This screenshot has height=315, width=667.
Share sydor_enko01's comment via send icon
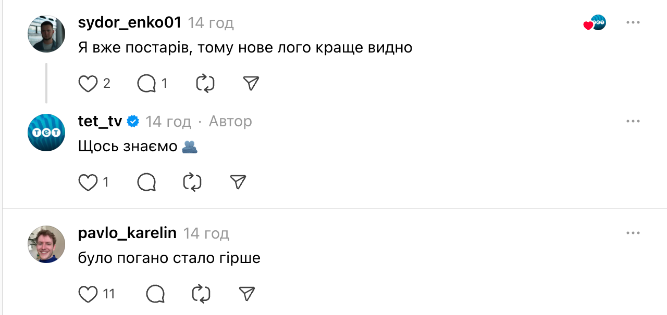point(251,83)
